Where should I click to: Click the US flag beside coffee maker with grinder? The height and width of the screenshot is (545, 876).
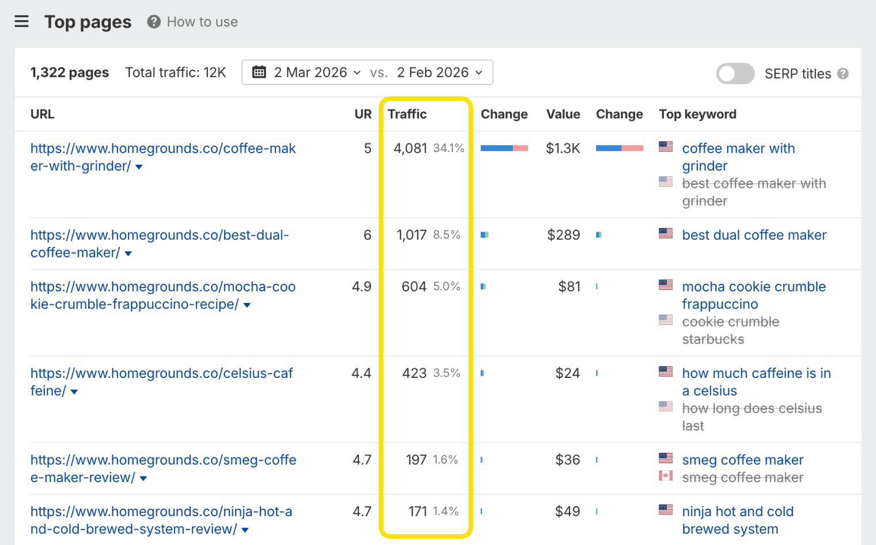tap(666, 146)
